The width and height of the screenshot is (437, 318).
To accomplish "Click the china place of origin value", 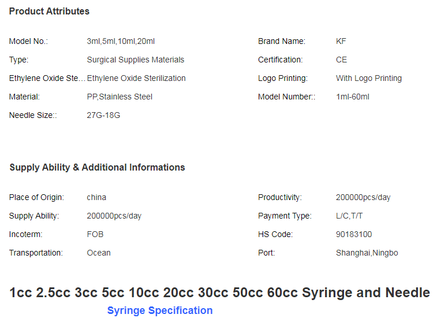I will (x=96, y=197).
